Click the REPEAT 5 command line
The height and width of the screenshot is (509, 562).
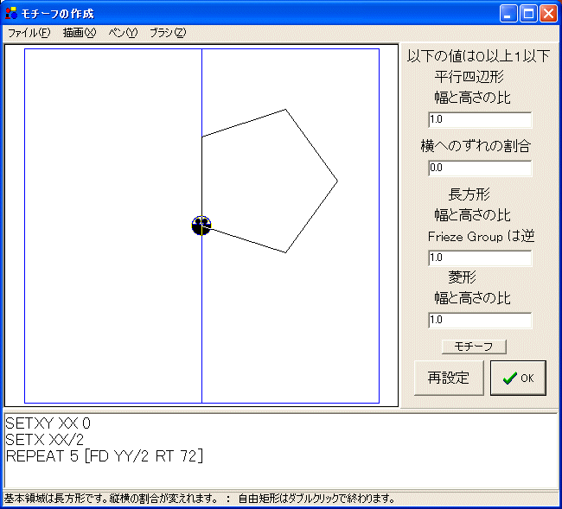[105, 456]
